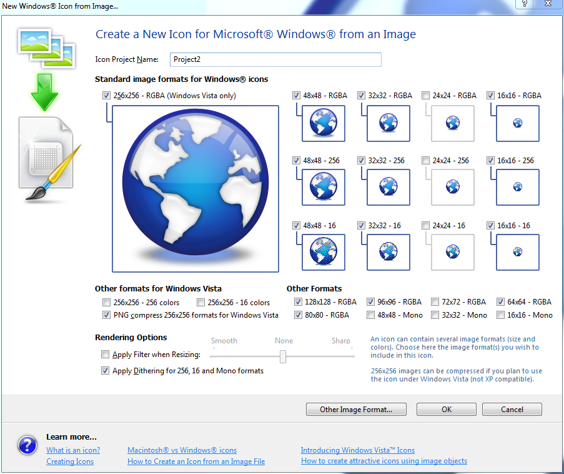Image resolution: width=564 pixels, height=474 pixels.
Task: Click the 48x48 RGBA globe preview
Action: pyautogui.click(x=324, y=123)
